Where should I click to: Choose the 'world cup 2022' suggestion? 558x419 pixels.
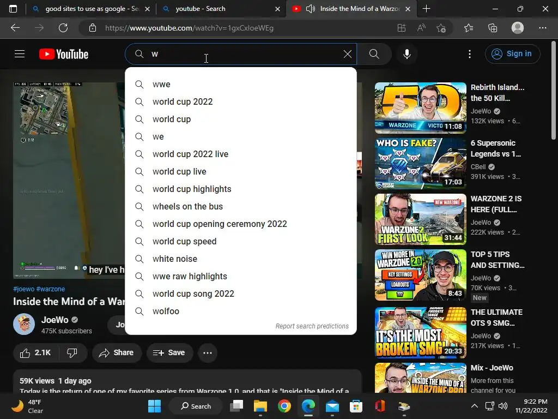[241, 102]
